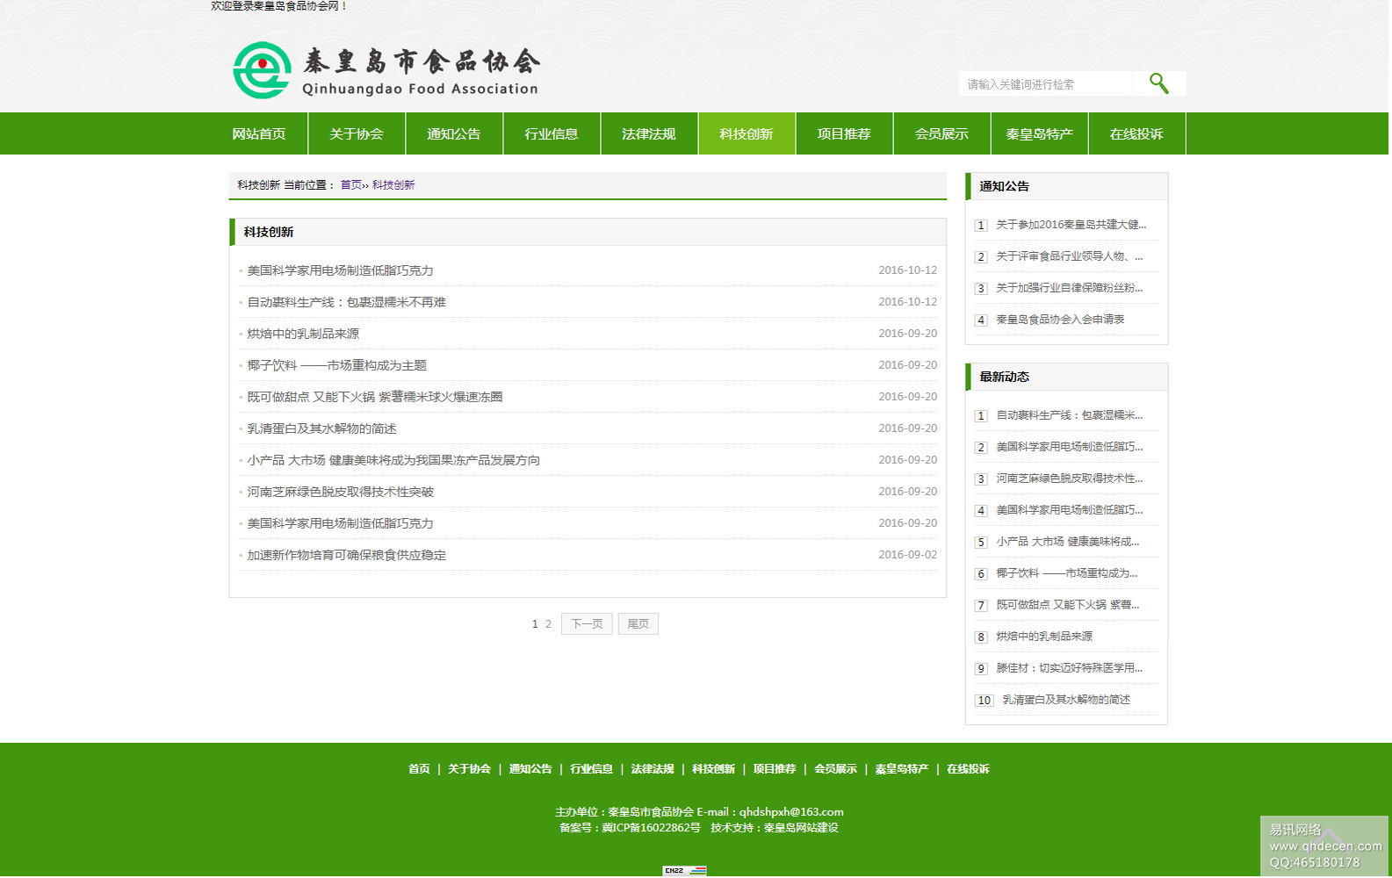Open the article dated 2016-10-12 about 美国科学家用电场制造低脂巧克力
This screenshot has height=878, width=1392.
[x=340, y=270]
